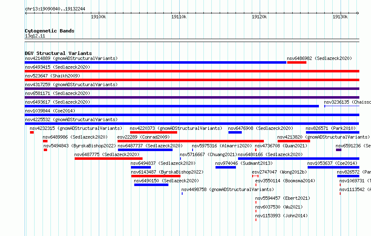The height and width of the screenshot is (236, 371).
Task: Click the red bar under nsv6486982
Action: click(297, 62)
